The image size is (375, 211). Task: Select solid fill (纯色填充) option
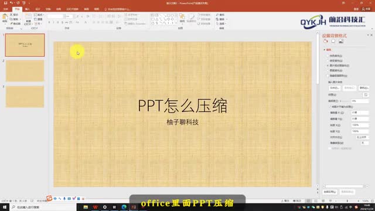[x=335, y=56]
